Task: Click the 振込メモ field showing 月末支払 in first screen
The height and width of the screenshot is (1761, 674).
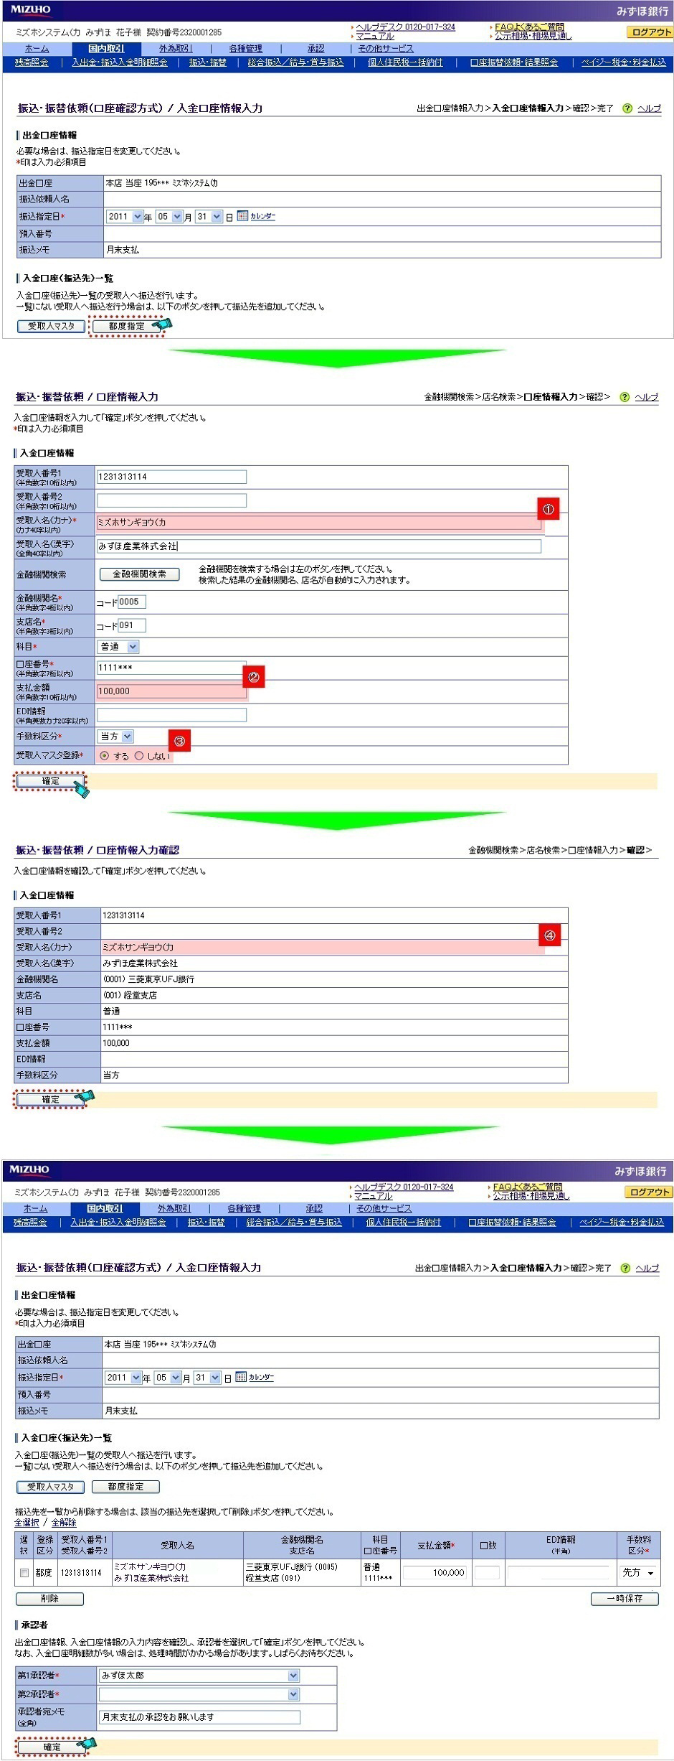Action: (x=382, y=250)
